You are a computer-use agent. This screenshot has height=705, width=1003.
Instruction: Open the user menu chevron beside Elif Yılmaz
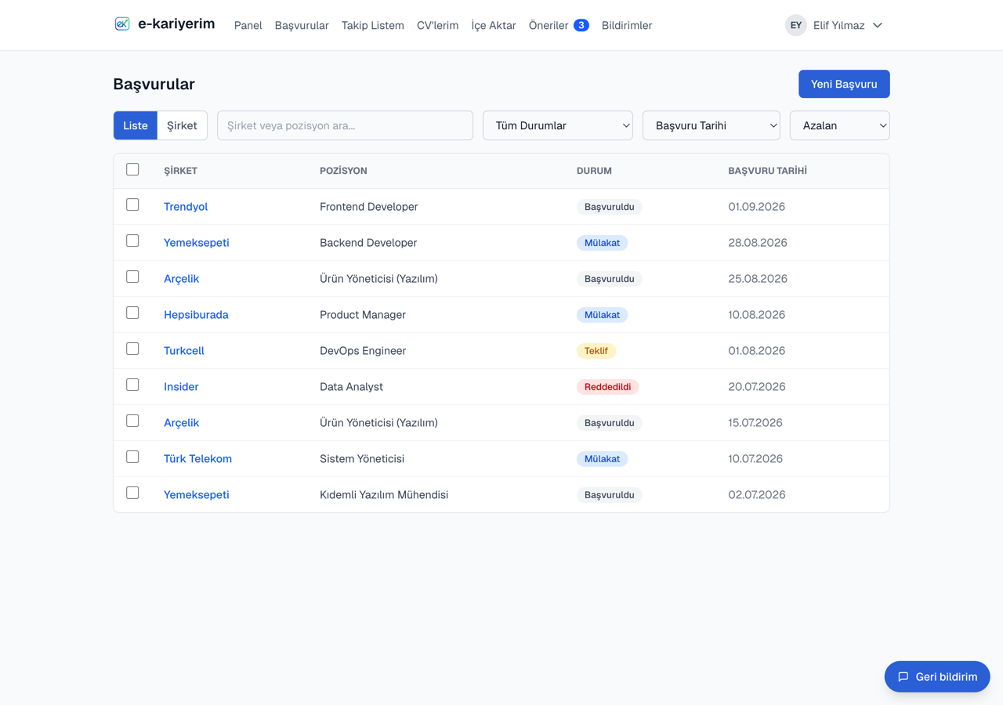(878, 25)
